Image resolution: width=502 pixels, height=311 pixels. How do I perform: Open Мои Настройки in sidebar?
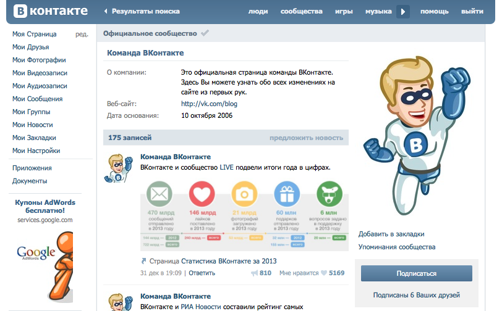[x=36, y=151]
